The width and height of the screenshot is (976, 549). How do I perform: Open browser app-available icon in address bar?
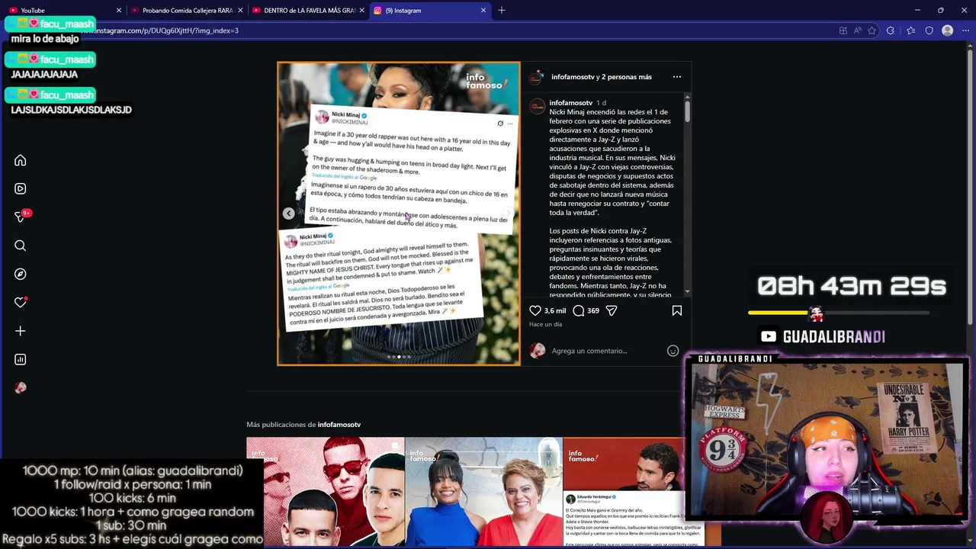pos(843,30)
